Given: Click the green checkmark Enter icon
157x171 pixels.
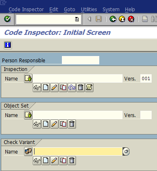Looking at the screenshot, I should click(x=7, y=19).
